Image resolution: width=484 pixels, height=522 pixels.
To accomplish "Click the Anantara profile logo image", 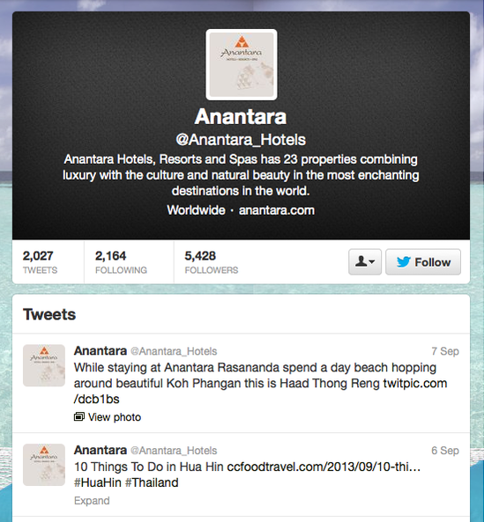I will point(242,64).
